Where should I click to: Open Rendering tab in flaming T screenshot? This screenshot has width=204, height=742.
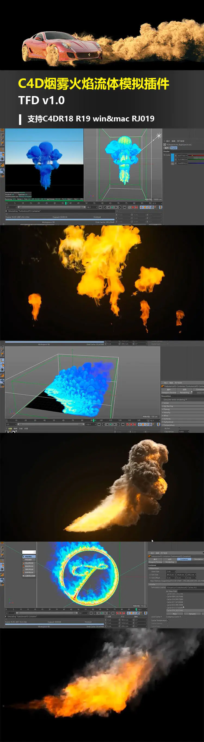click(x=170, y=562)
